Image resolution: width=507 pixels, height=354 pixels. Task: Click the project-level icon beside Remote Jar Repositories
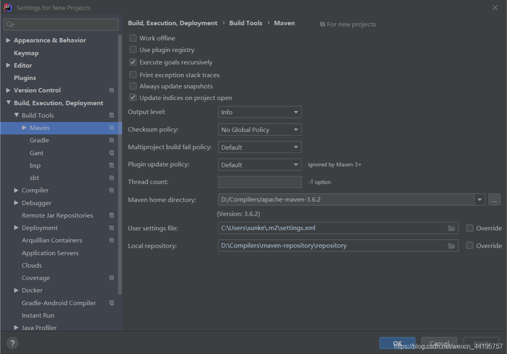pos(112,215)
